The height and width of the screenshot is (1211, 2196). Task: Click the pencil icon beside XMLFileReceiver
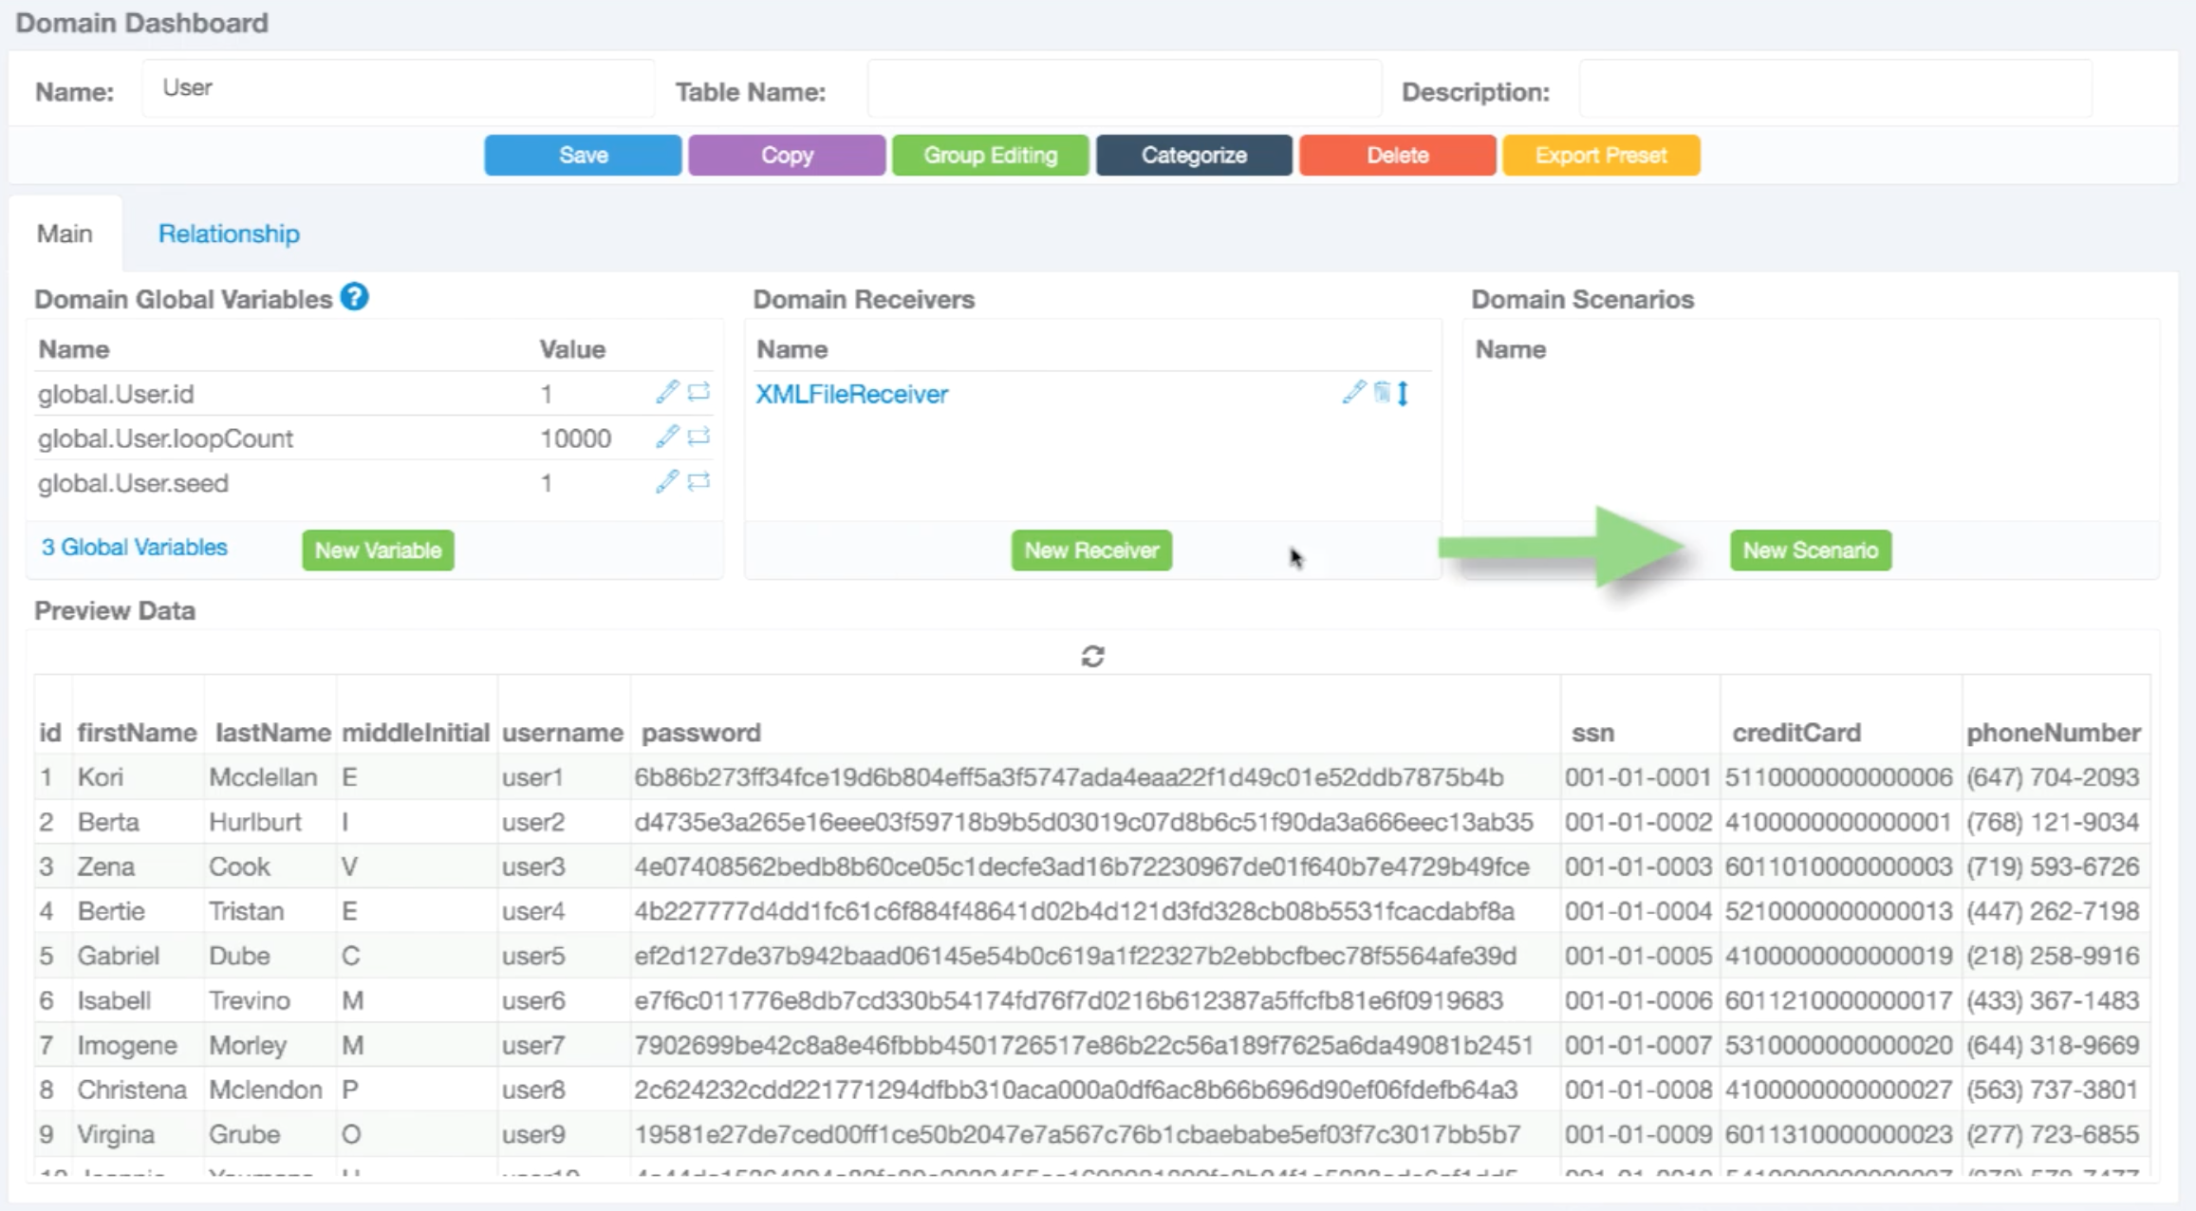[x=1354, y=392]
